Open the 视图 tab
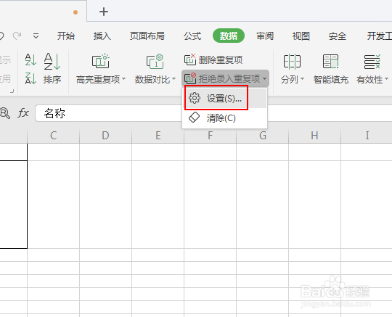This screenshot has width=392, height=317. pos(301,36)
